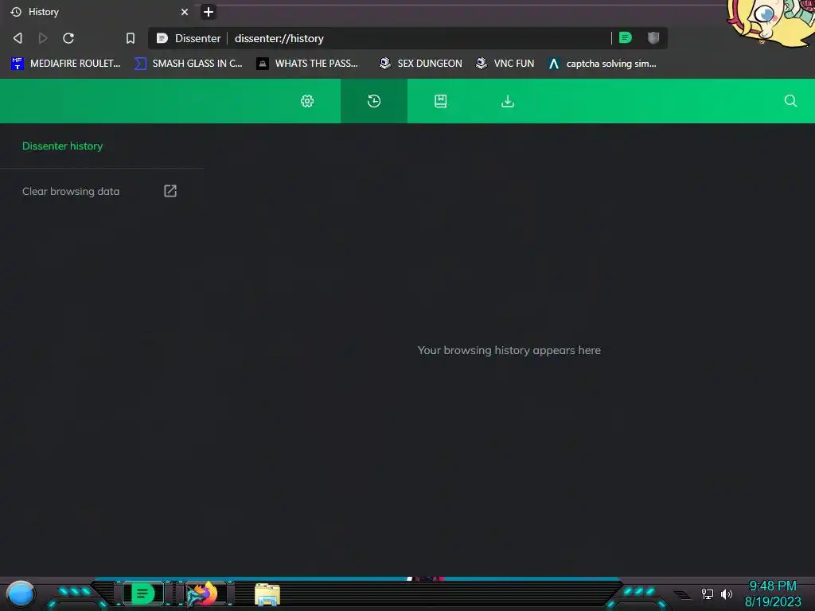Image resolution: width=815 pixels, height=611 pixels.
Task: Open the Start orb
Action: point(21,594)
